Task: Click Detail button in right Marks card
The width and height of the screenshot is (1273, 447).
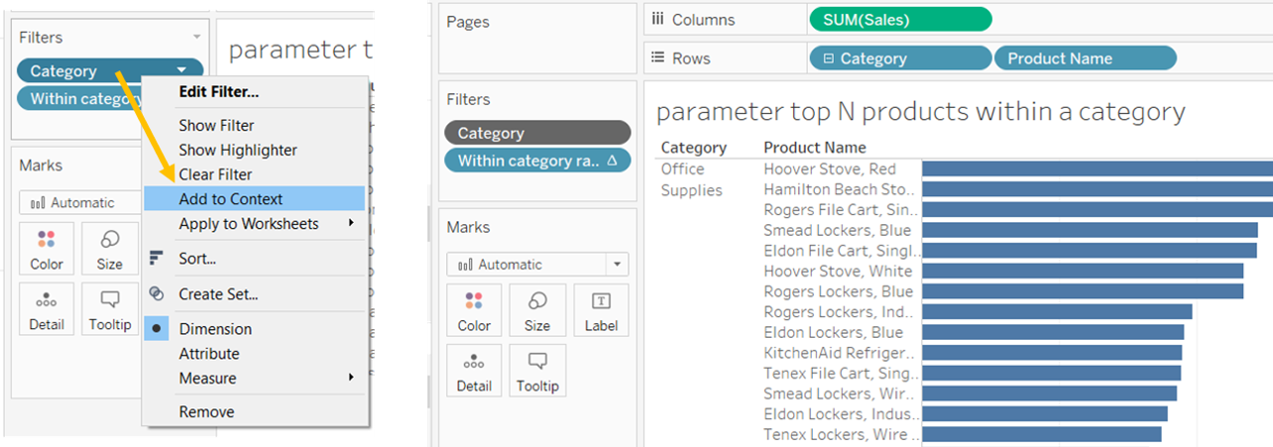Action: click(x=474, y=371)
